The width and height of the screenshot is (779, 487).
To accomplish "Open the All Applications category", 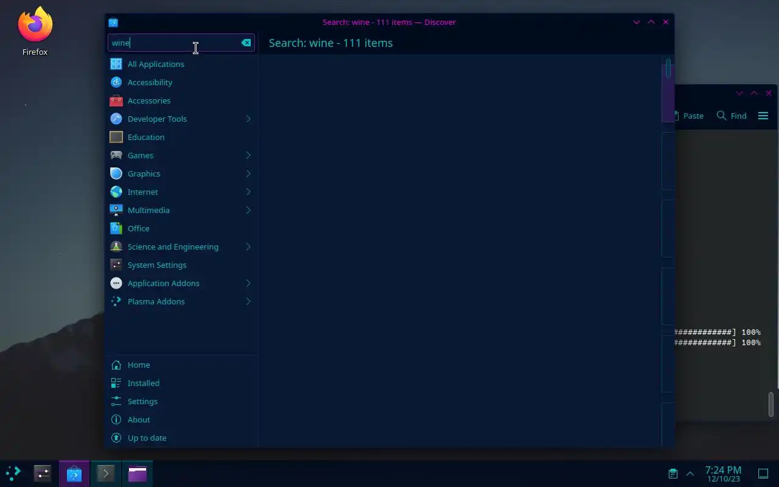I will point(181,64).
